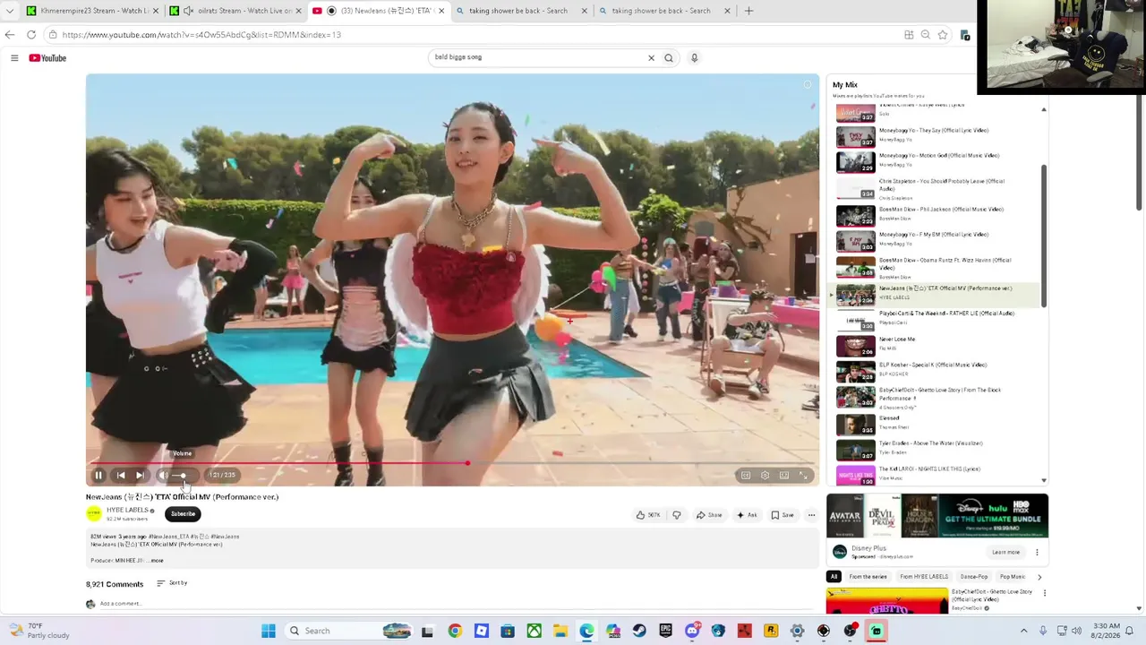Open the Ask button under the video
Image resolution: width=1146 pixels, height=645 pixels.
point(747,515)
